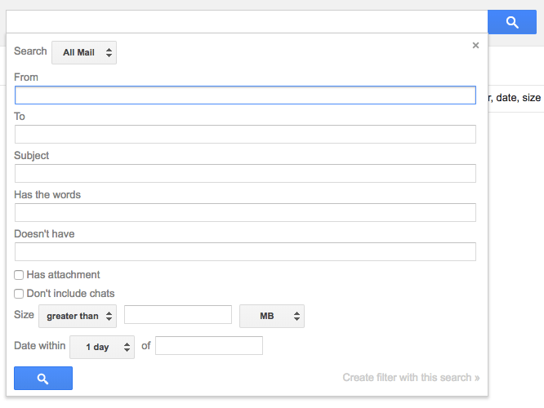Check the Don't include chats option
Viewport: 544px width, 408px height.
click(19, 294)
